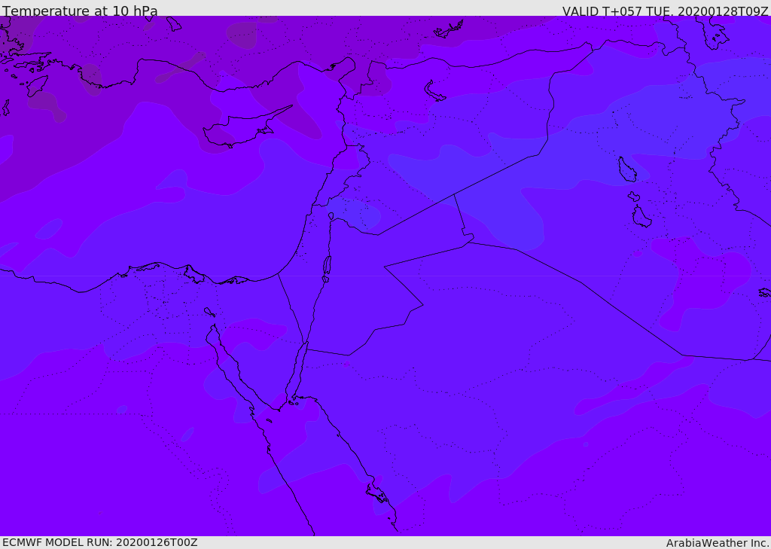
Task: Select the VALID T+057 timestamp text
Action: tap(665, 11)
